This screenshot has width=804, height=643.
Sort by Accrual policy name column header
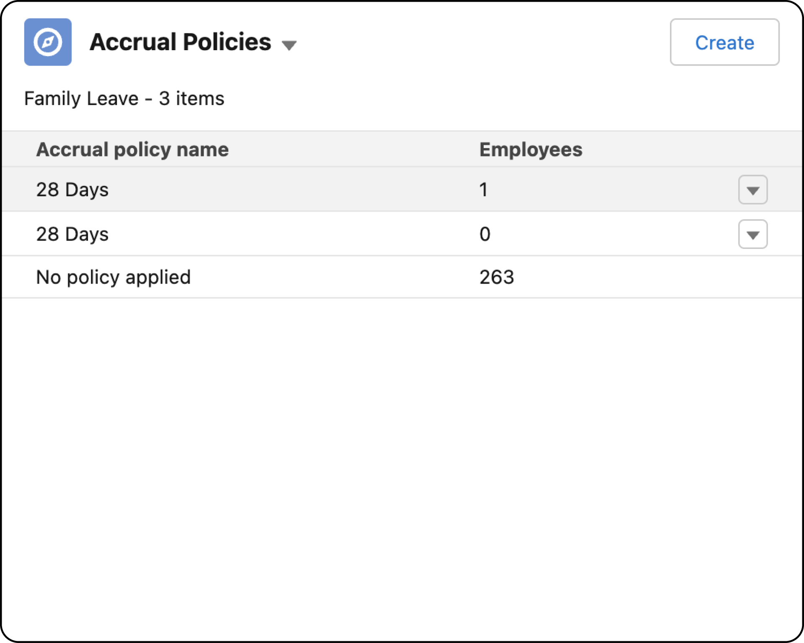pyautogui.click(x=132, y=149)
